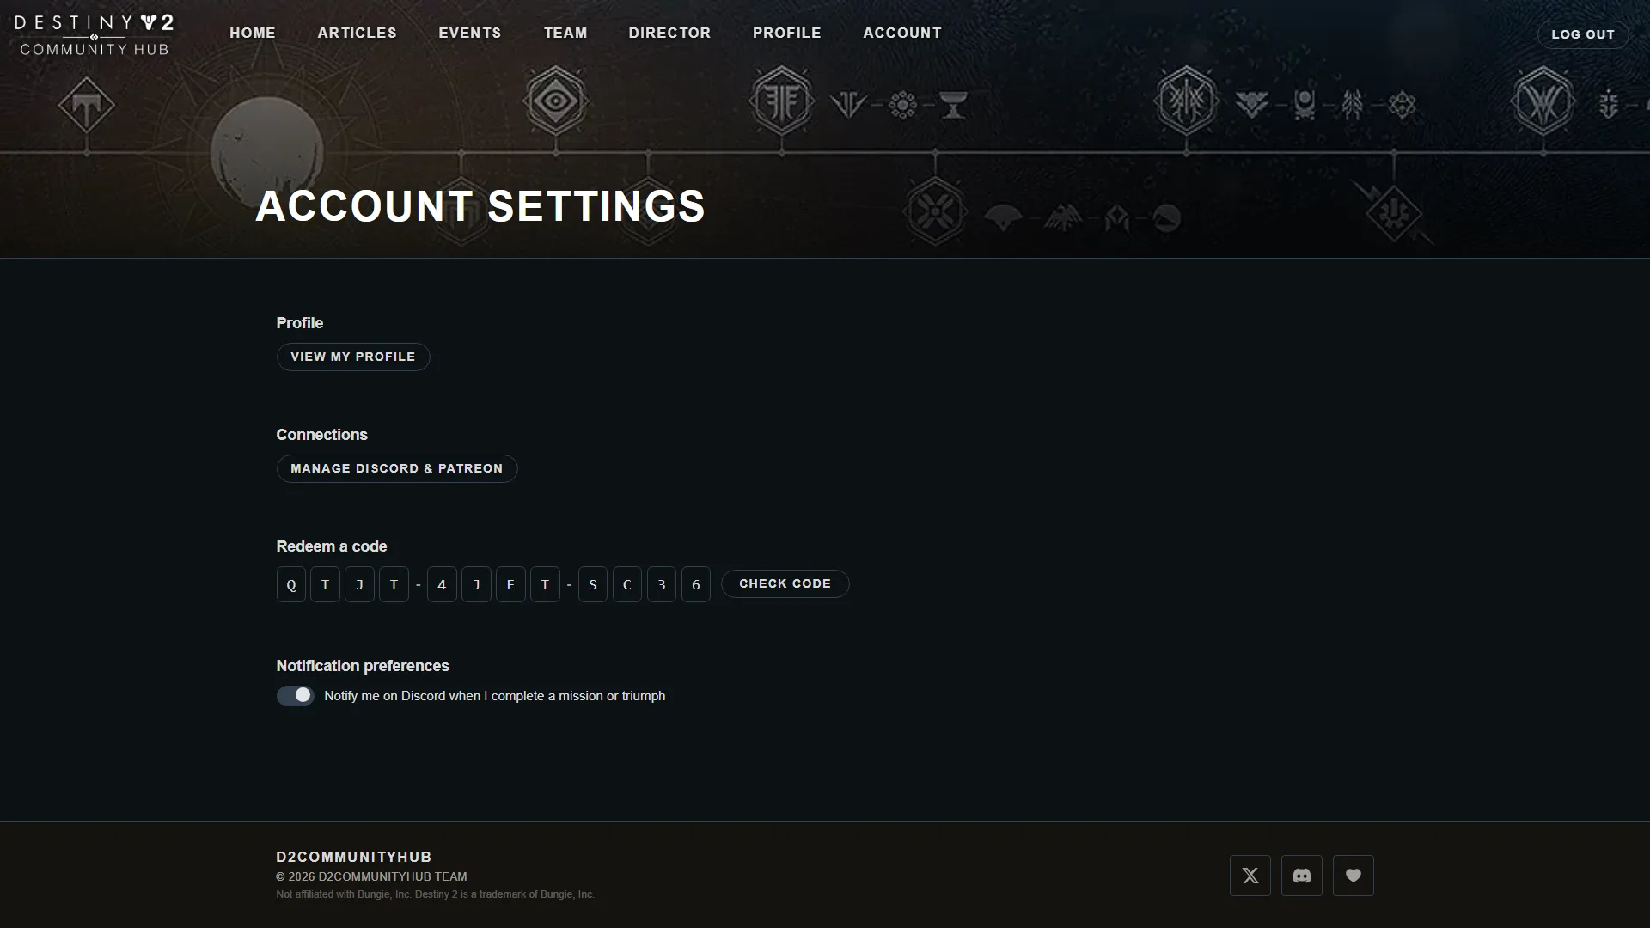Focus the code box containing 4
Screen dimensions: 1650x928
point(442,584)
